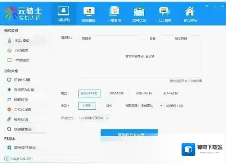Open 快捷键查询 in the sidebar

coord(22,129)
